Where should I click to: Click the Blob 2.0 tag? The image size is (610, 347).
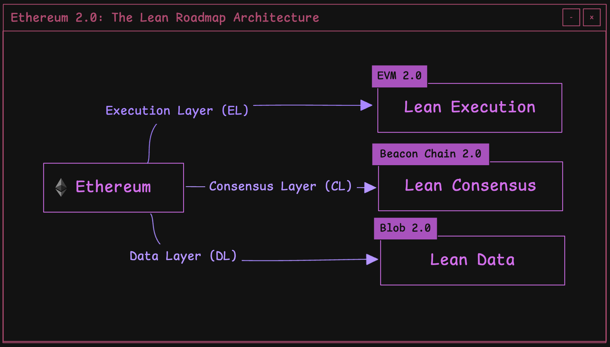pos(406,228)
